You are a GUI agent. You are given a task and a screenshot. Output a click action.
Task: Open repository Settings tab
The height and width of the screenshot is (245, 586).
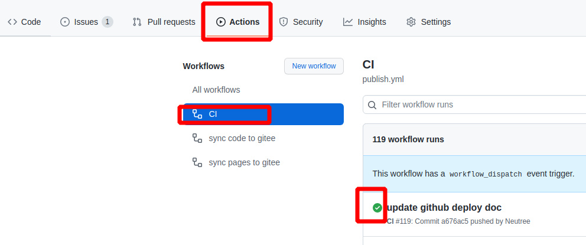click(x=428, y=22)
